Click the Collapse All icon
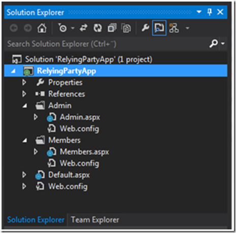Screen dimensions: 236x233 click(x=112, y=28)
